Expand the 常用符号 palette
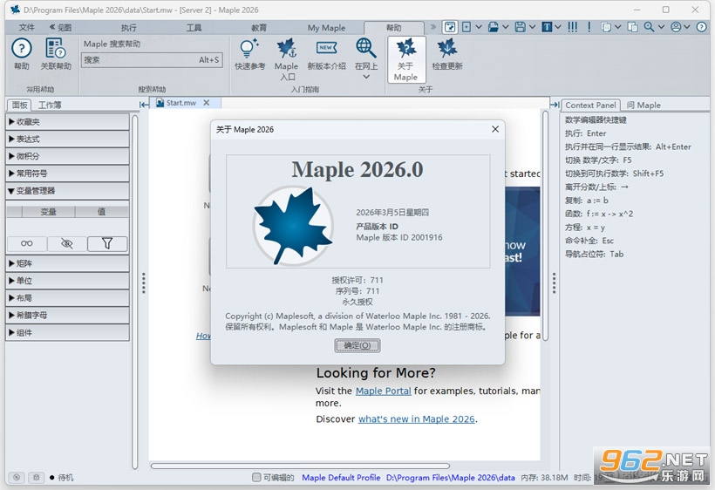 pyautogui.click(x=67, y=174)
